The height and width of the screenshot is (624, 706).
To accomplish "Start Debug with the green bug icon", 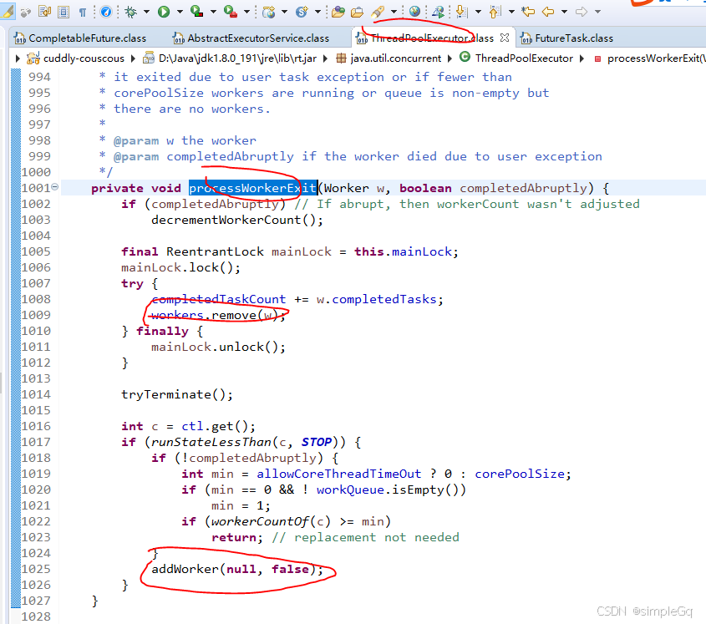I will pyautogui.click(x=131, y=12).
